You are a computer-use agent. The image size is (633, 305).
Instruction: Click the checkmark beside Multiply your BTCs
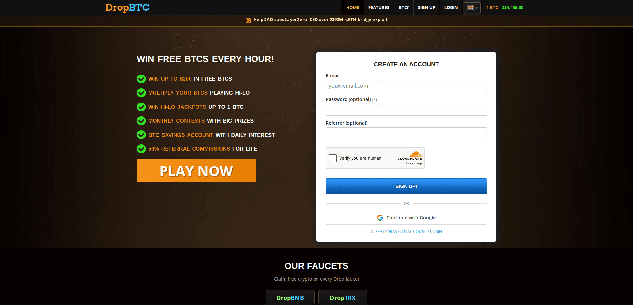click(x=141, y=93)
